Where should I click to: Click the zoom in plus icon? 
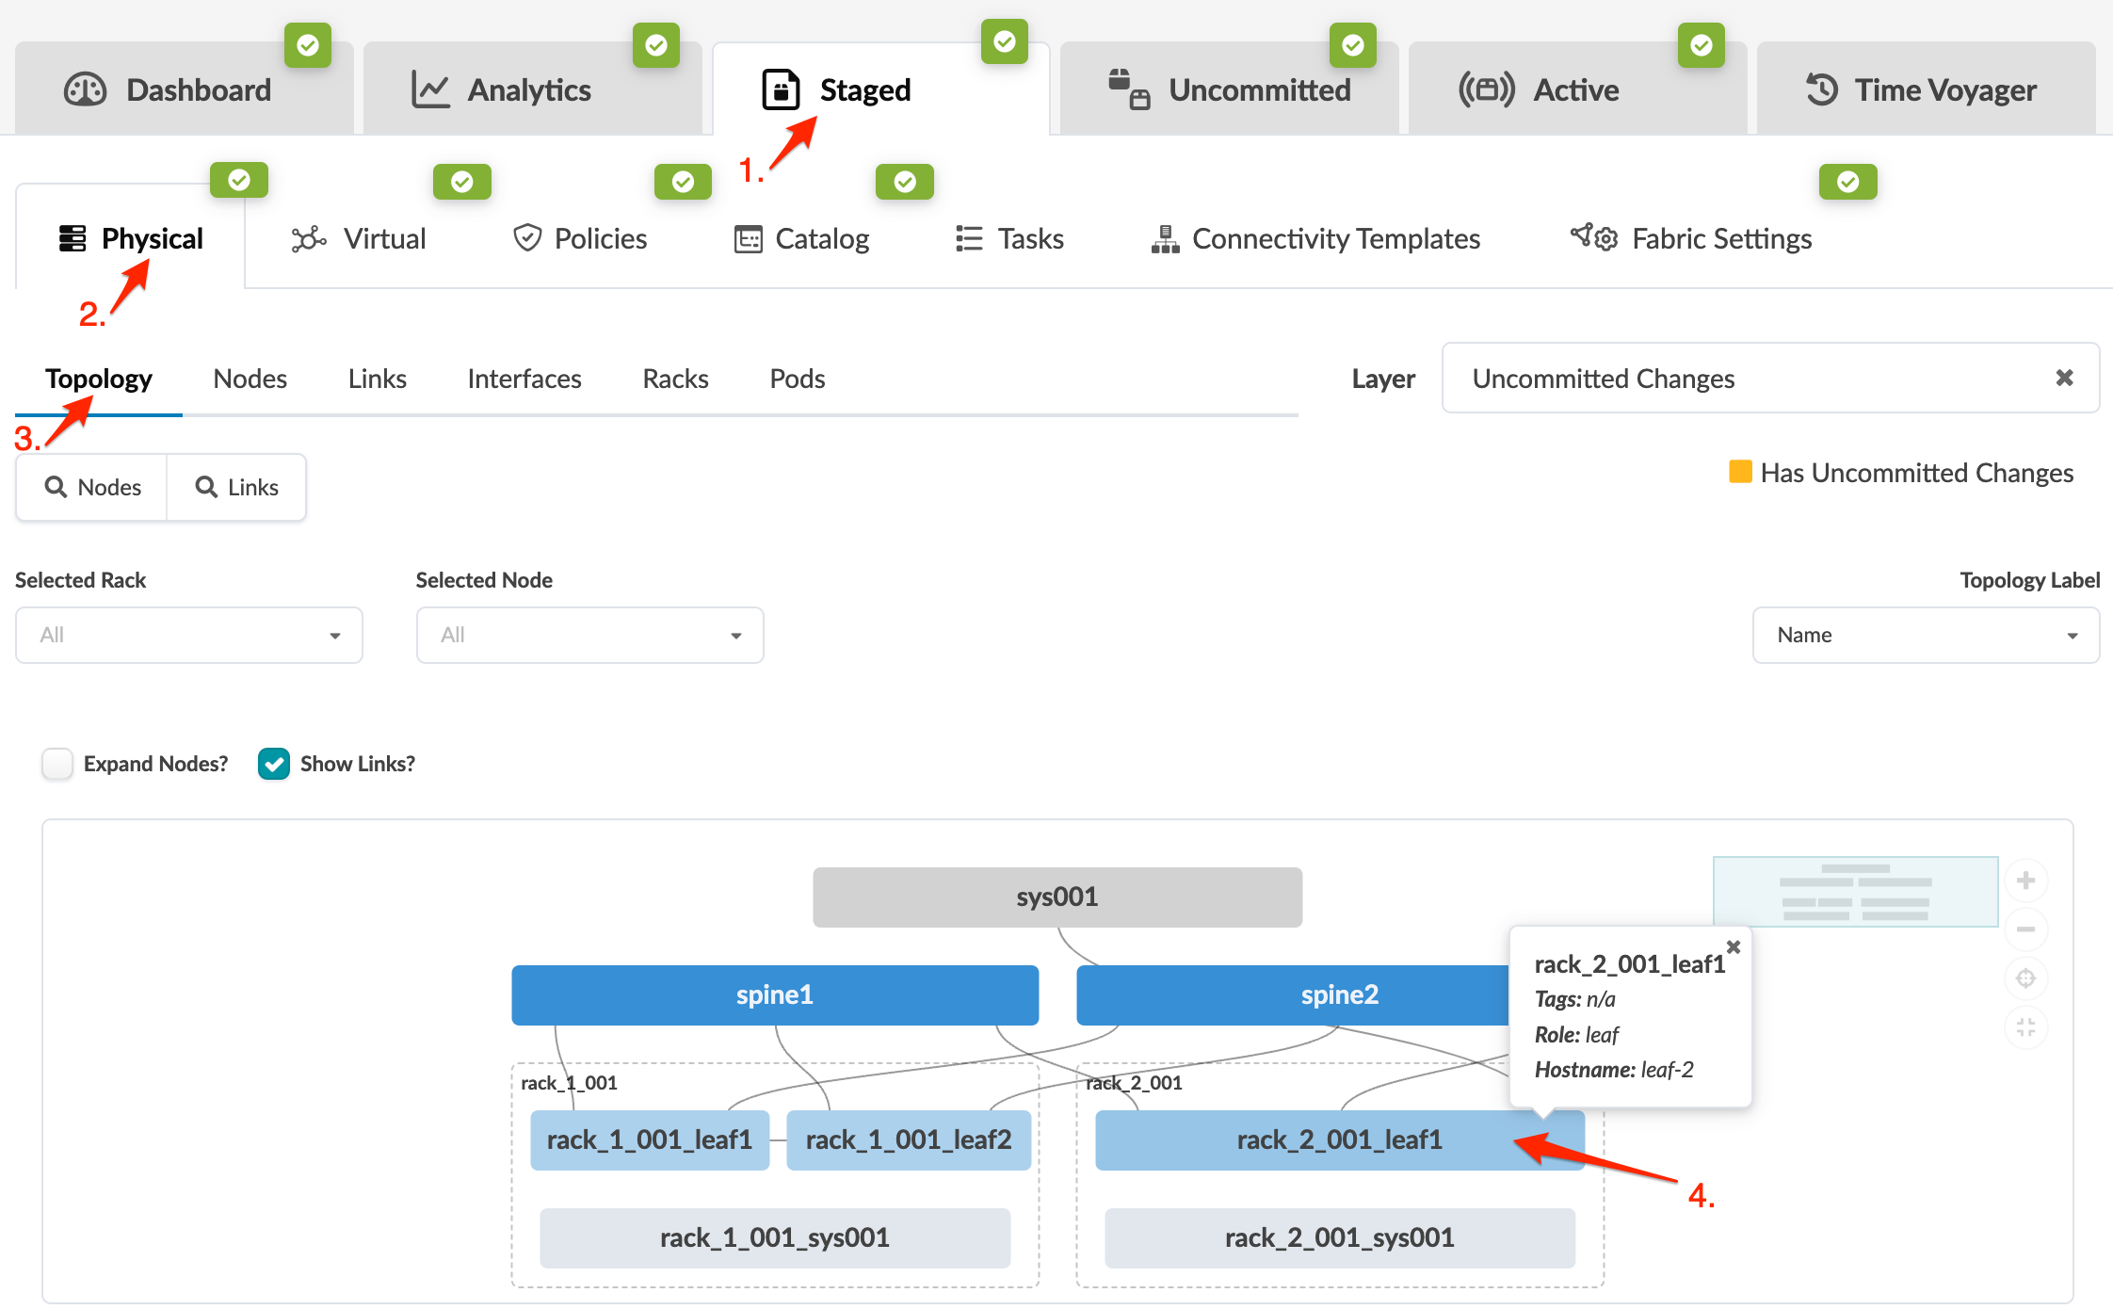(x=2025, y=881)
